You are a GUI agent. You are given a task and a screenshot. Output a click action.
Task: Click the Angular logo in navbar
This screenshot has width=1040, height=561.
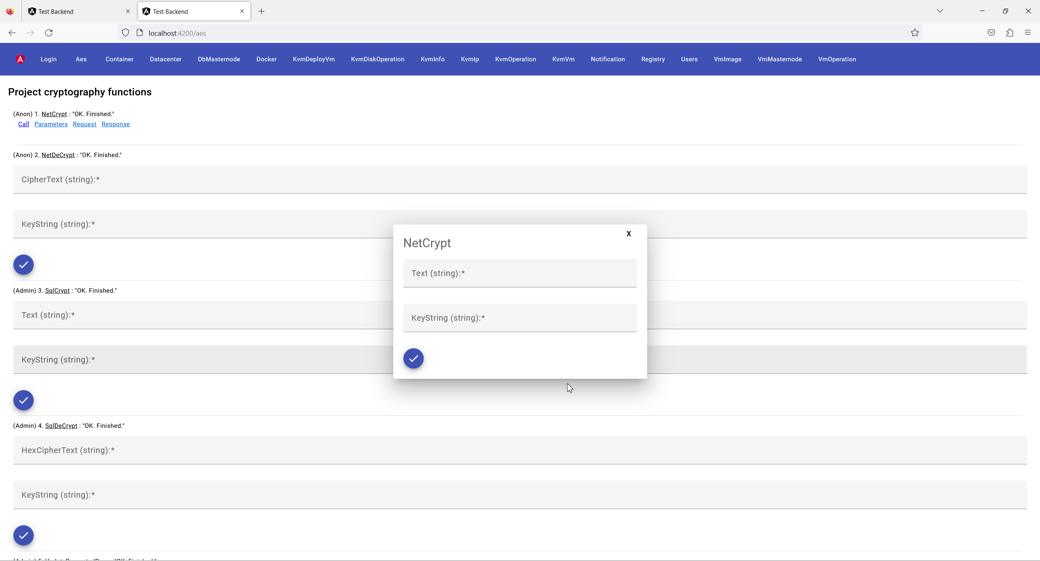[x=20, y=59]
